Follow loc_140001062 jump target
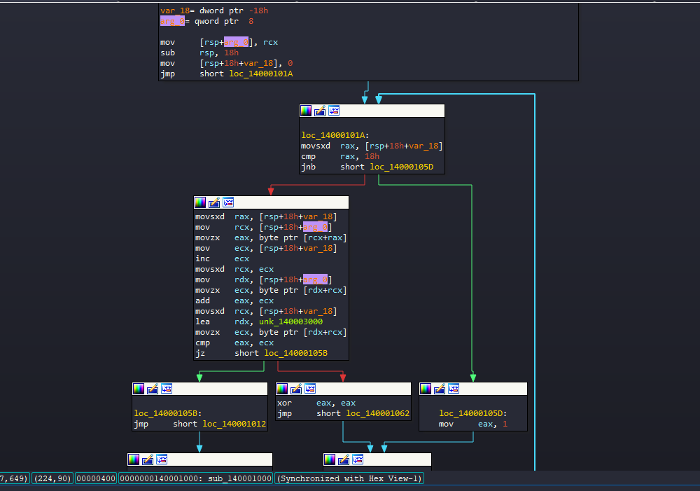 coord(378,413)
